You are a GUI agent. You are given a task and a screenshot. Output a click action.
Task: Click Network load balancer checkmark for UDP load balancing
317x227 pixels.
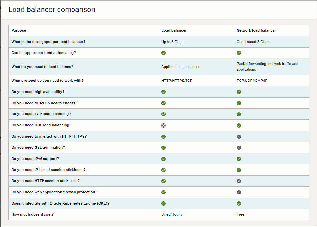pyautogui.click(x=239, y=125)
